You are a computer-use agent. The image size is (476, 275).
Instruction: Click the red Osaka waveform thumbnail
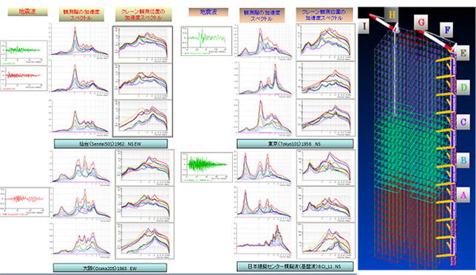[x=24, y=202]
